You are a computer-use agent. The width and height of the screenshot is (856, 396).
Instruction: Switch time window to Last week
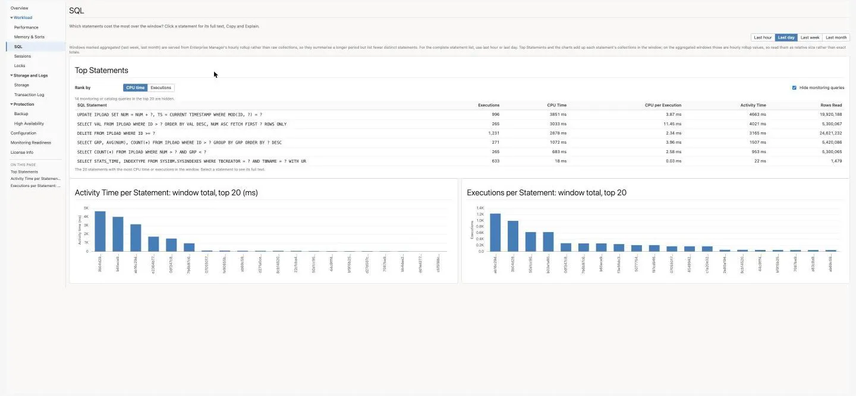click(x=810, y=37)
